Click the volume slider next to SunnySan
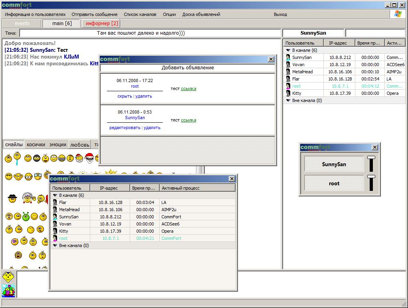 pos(371,164)
